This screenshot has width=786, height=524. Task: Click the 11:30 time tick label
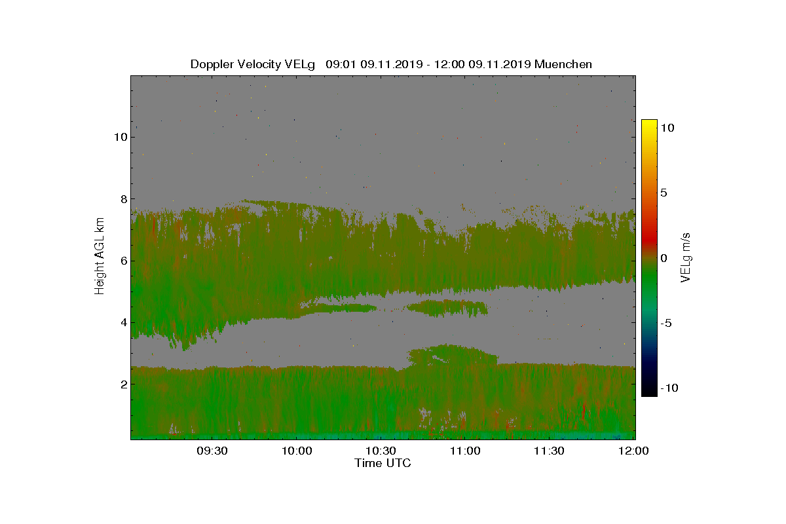[x=550, y=451]
